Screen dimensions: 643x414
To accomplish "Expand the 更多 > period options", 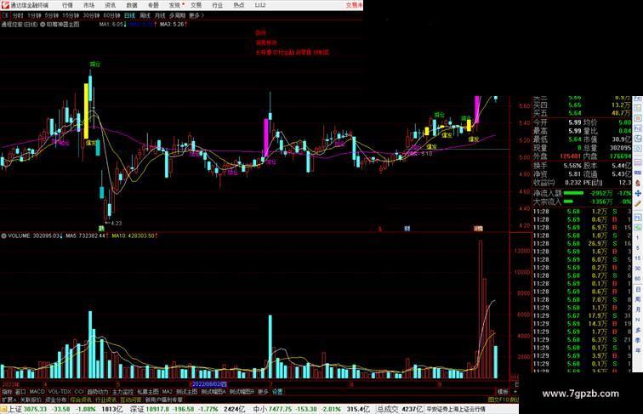I will [196, 15].
